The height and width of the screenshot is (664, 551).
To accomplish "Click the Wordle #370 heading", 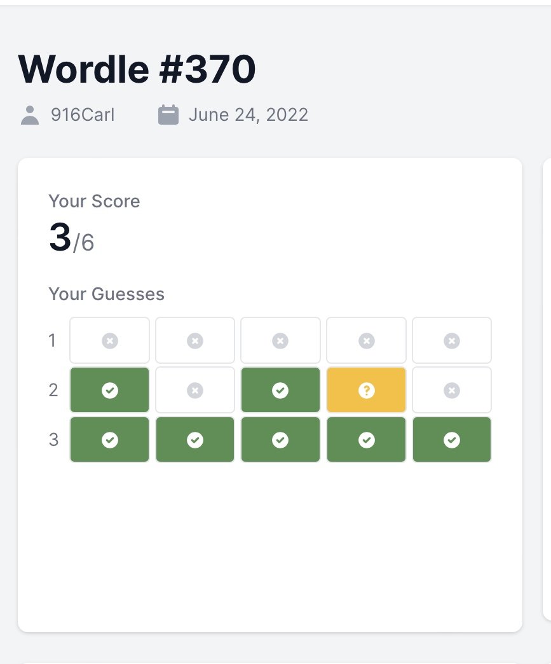I will [137, 69].
